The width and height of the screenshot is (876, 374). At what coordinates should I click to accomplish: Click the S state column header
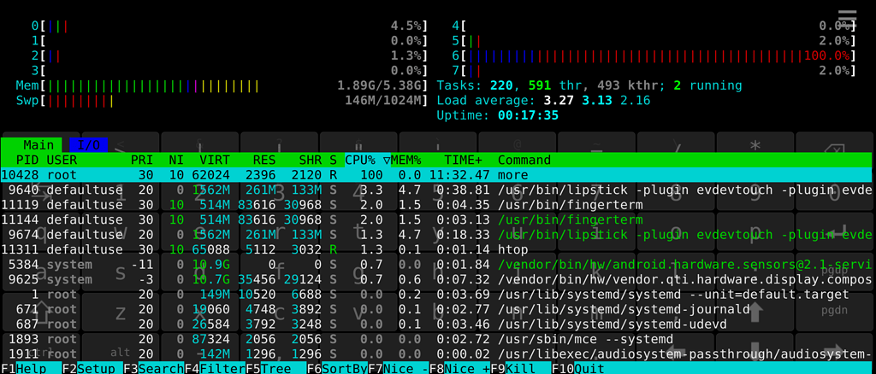tap(333, 160)
